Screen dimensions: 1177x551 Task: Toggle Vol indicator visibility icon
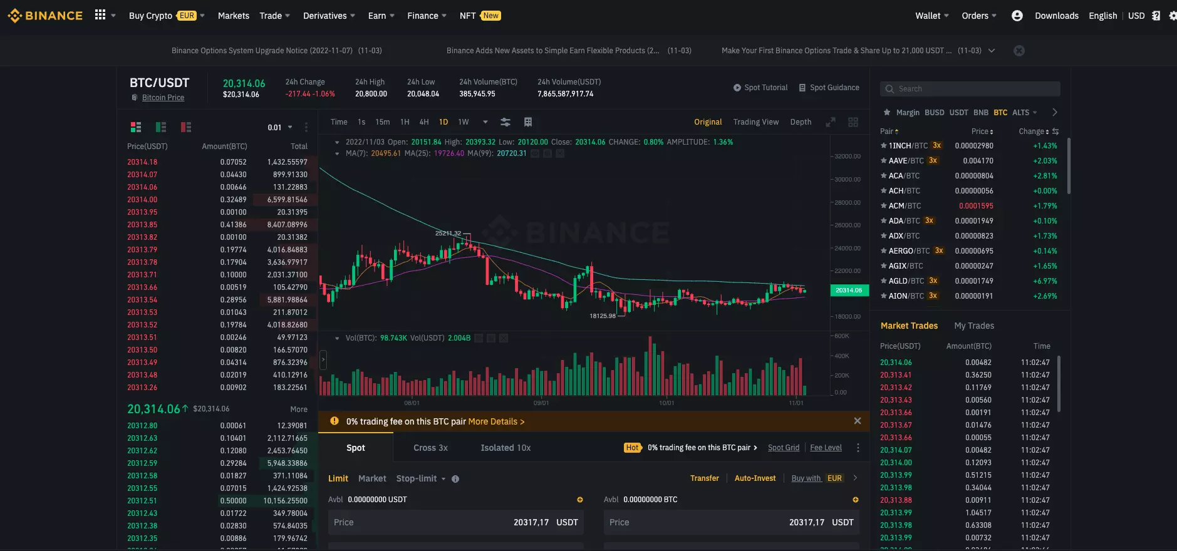click(479, 338)
